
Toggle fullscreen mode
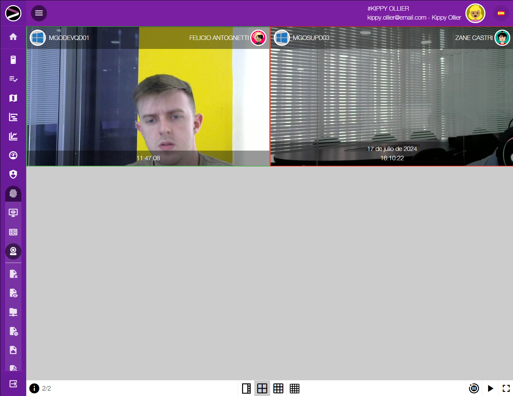pyautogui.click(x=506, y=388)
